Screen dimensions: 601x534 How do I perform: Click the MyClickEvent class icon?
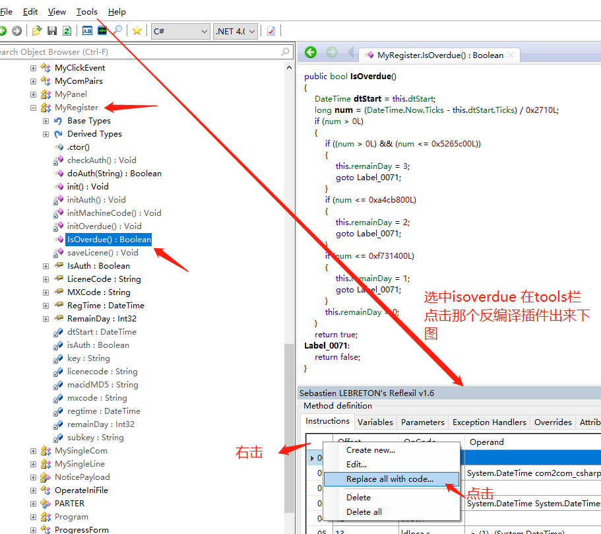tap(46, 68)
